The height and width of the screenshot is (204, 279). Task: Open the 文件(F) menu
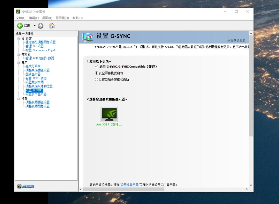pos(21,18)
